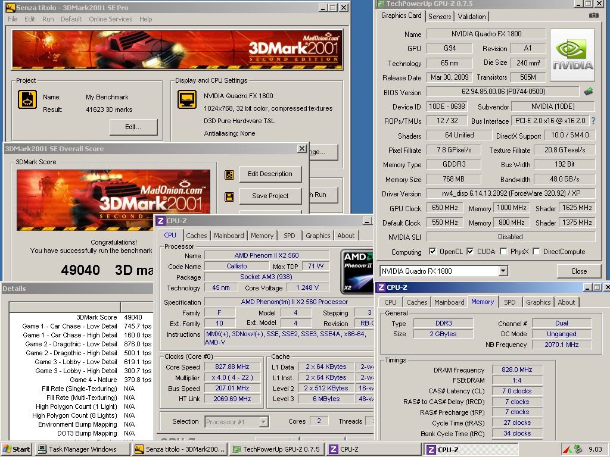Open the Mainboard tab in front CPU-Z
The image size is (610, 457).
point(229,236)
